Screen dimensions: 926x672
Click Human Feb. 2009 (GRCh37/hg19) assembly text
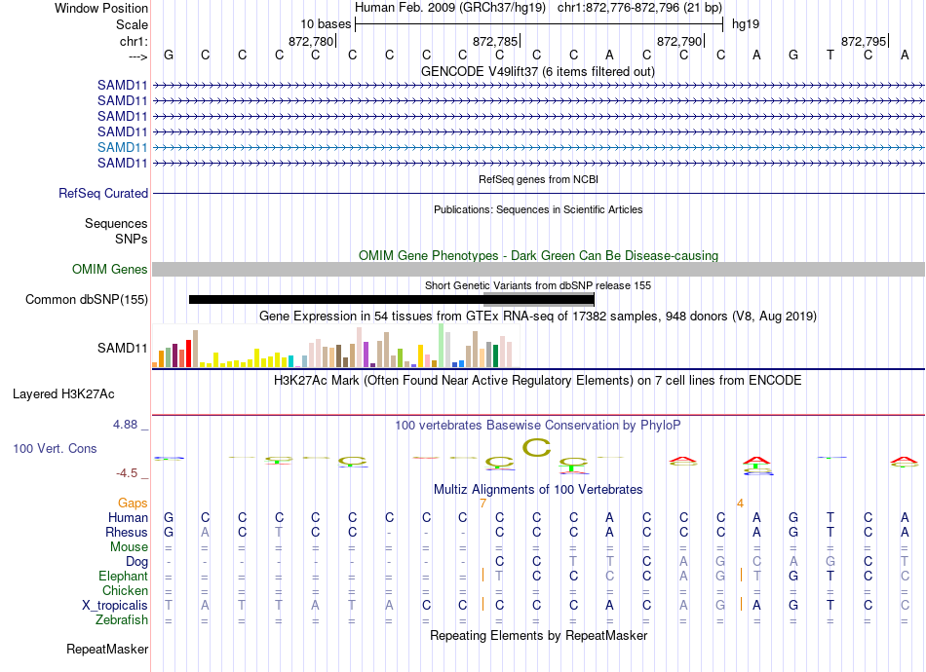click(450, 8)
